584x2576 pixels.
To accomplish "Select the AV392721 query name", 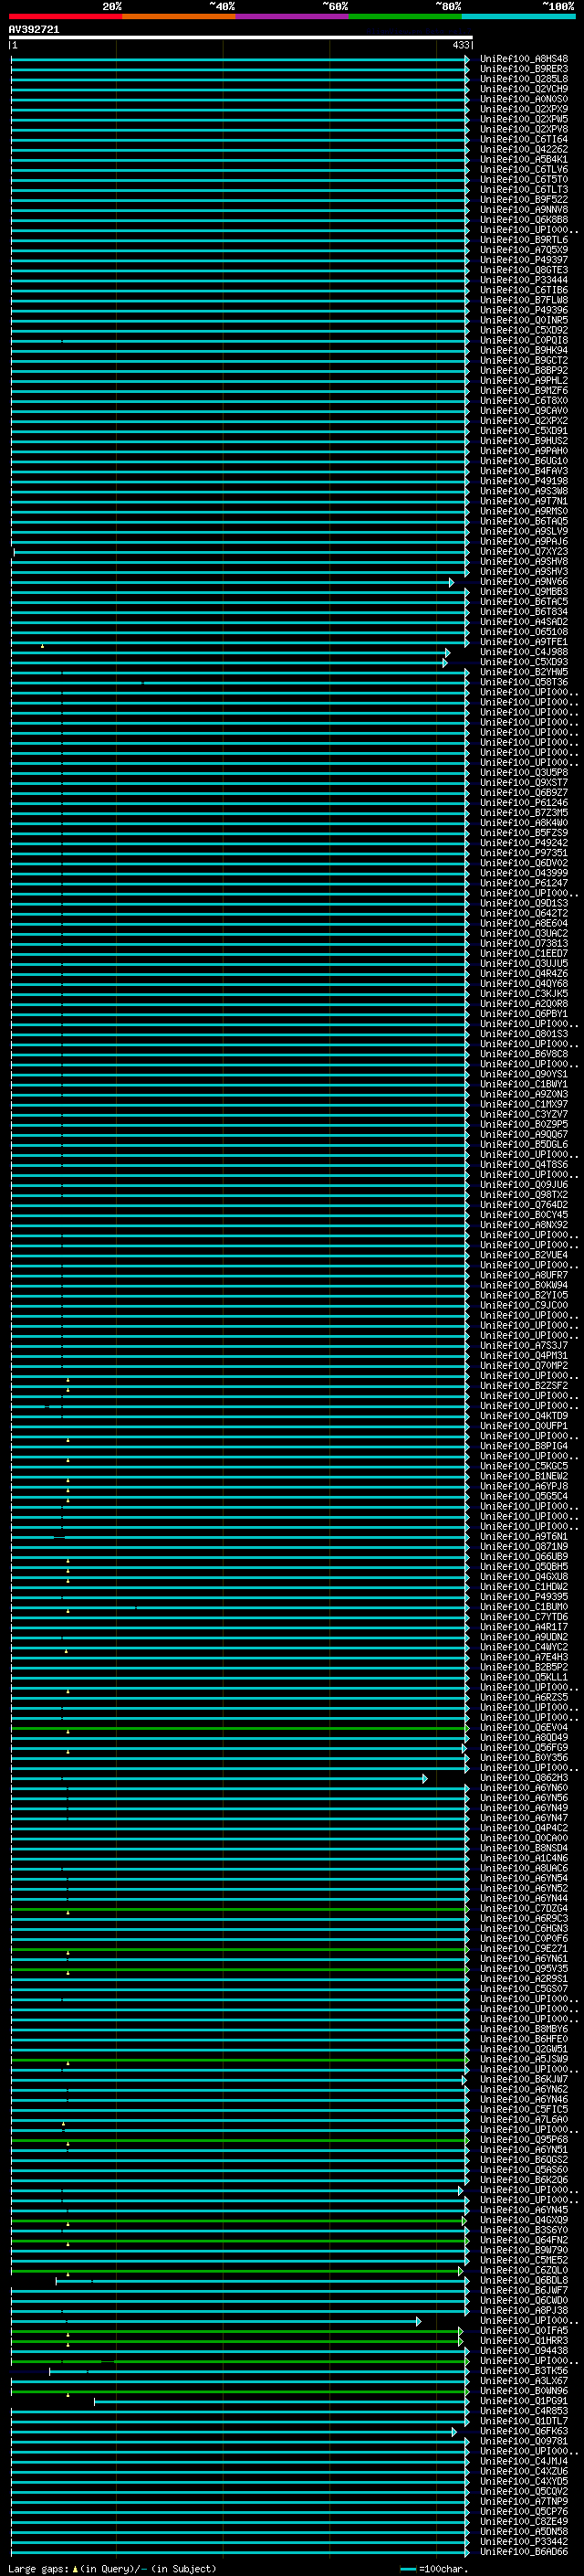I will pyautogui.click(x=34, y=29).
